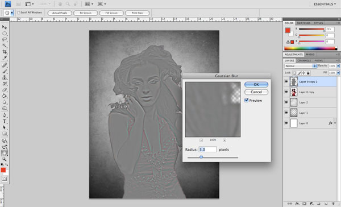Open the View Extras dropdown
The height and width of the screenshot is (207, 341).
30,4
